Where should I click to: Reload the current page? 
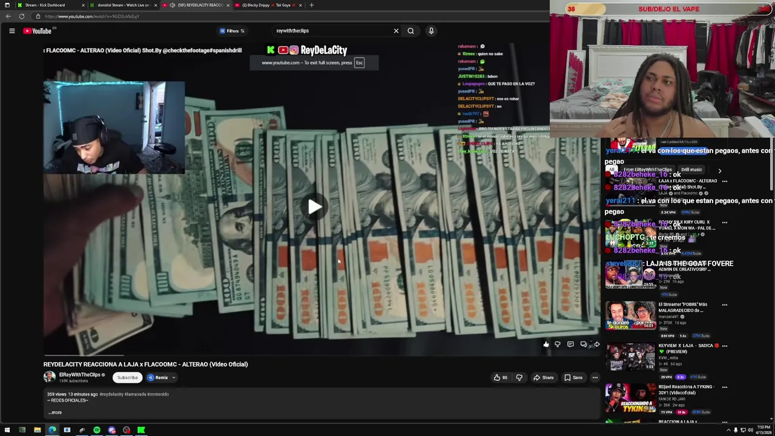tap(22, 16)
